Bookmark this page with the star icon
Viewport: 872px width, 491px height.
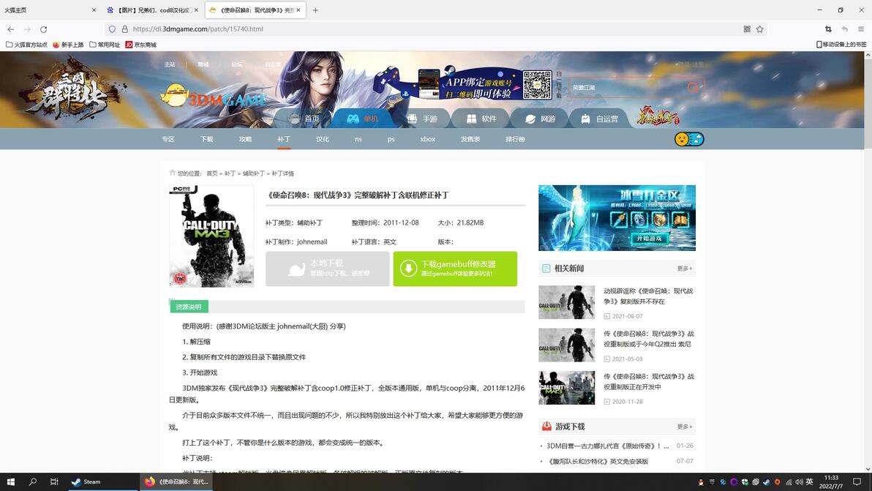pyautogui.click(x=759, y=29)
